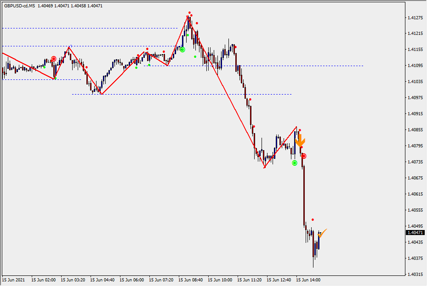This screenshot has height=286, width=427.
Task: Click the 1.40315 price axis label
Action: tap(415, 275)
